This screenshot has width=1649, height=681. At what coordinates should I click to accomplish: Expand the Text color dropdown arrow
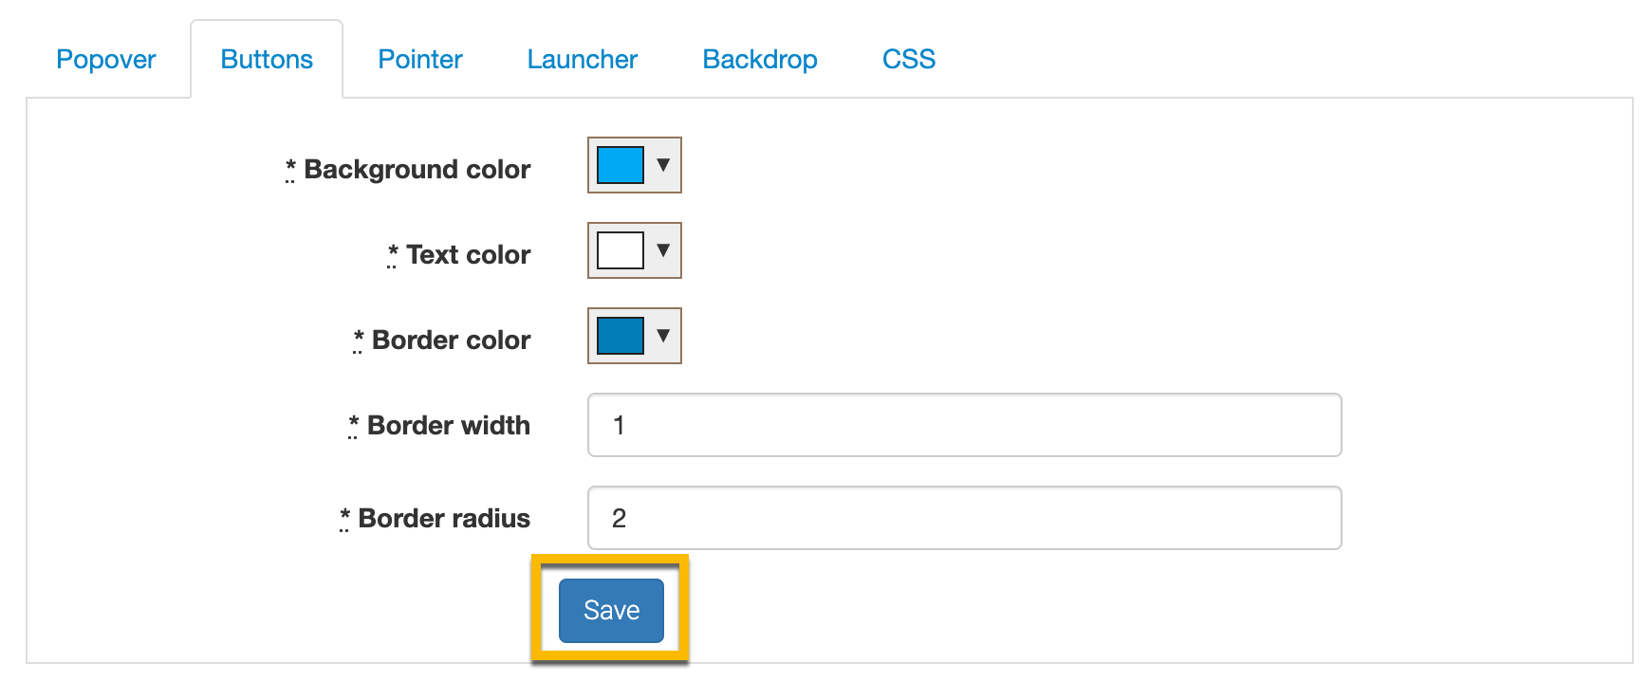pyautogui.click(x=663, y=250)
